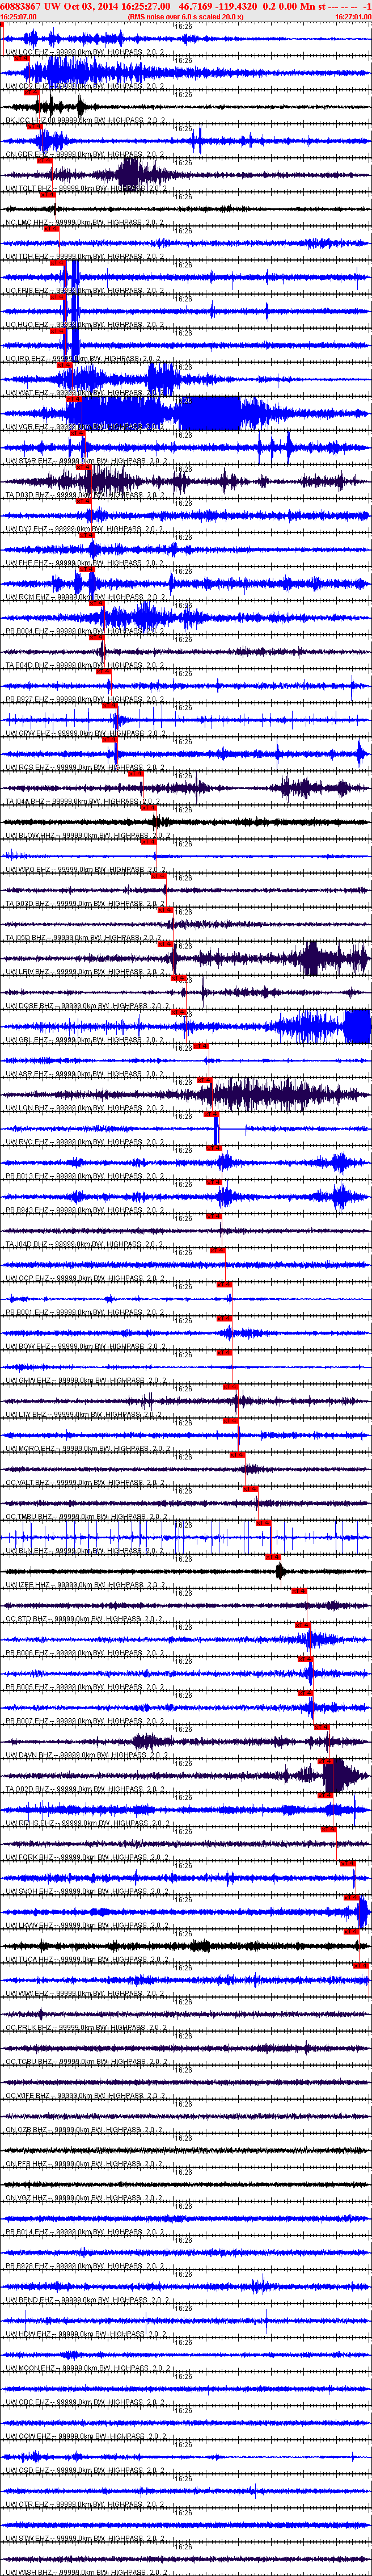This screenshot has width=372, height=2576.
Task: Select the PB B001 EHZ trace label
Action: 86,1311
